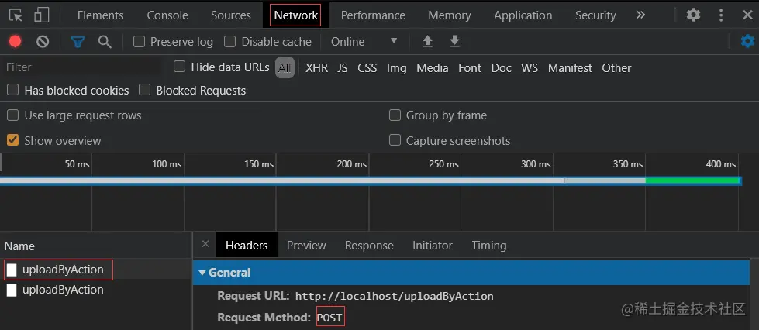Select the Network tab

click(295, 15)
